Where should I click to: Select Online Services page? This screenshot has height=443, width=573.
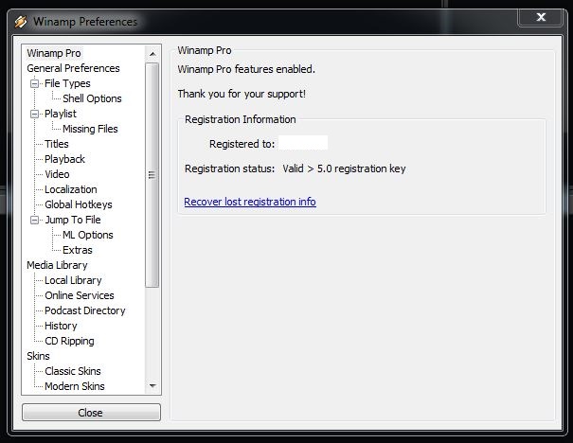[x=80, y=295]
